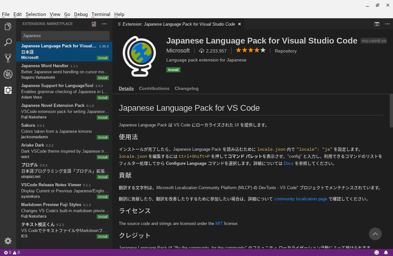The image size is (393, 256).
Task: Open the Selection menu
Action: tap(36, 14)
